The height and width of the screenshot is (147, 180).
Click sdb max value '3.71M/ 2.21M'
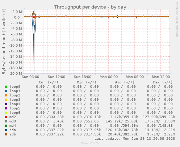point(161,134)
